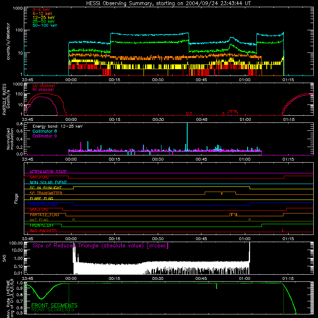Click the 23:45 tick label under the SAS plot
Viewport: 318px width, 318px height.
pos(27,279)
